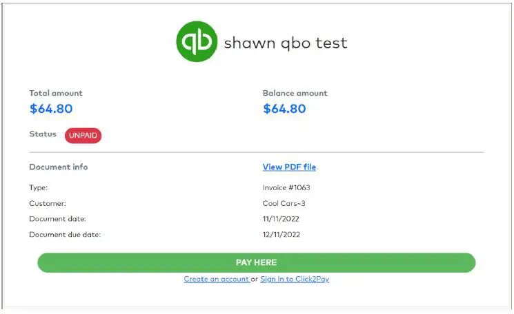The image size is (514, 314).
Task: Click the Document info heading
Action: coord(59,167)
